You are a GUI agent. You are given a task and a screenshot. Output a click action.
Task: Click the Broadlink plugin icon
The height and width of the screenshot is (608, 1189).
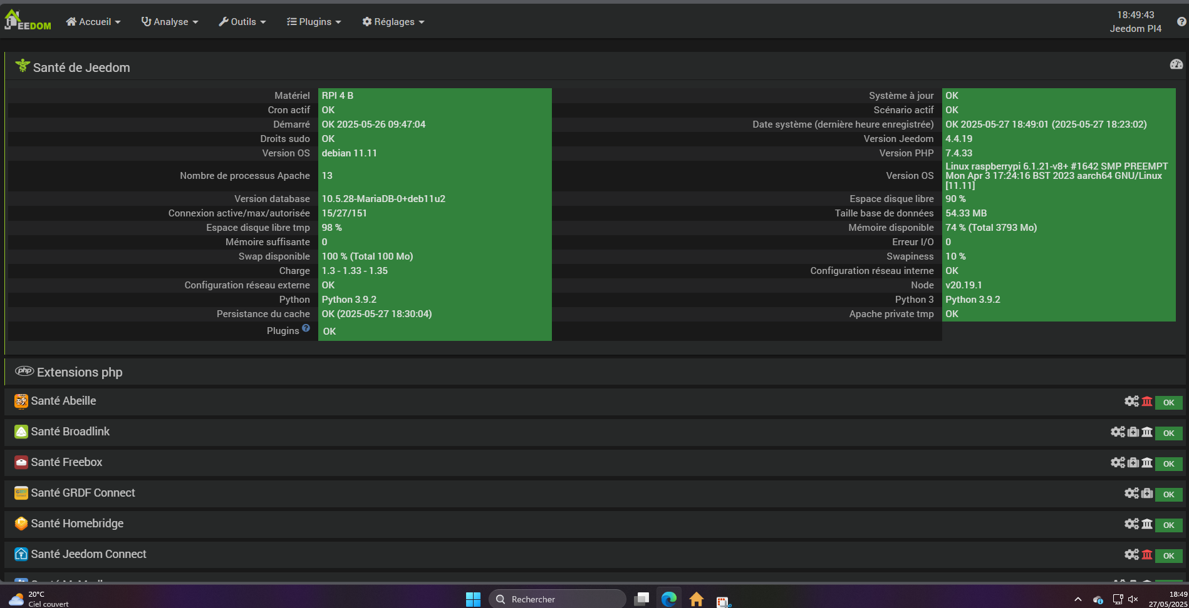pos(21,432)
